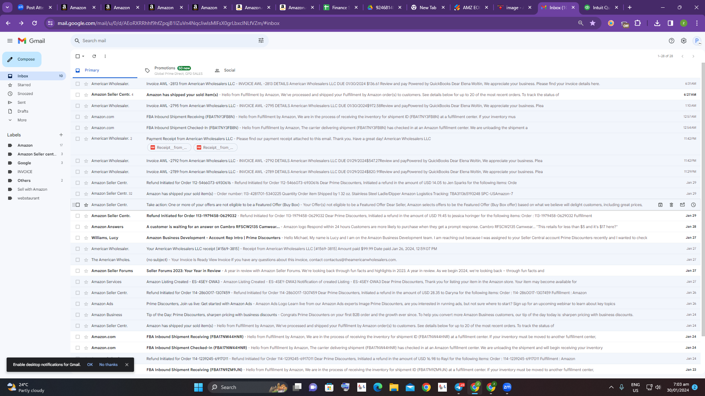Star the Williams, Lucy email
This screenshot has width=705, height=396.
tap(86, 238)
